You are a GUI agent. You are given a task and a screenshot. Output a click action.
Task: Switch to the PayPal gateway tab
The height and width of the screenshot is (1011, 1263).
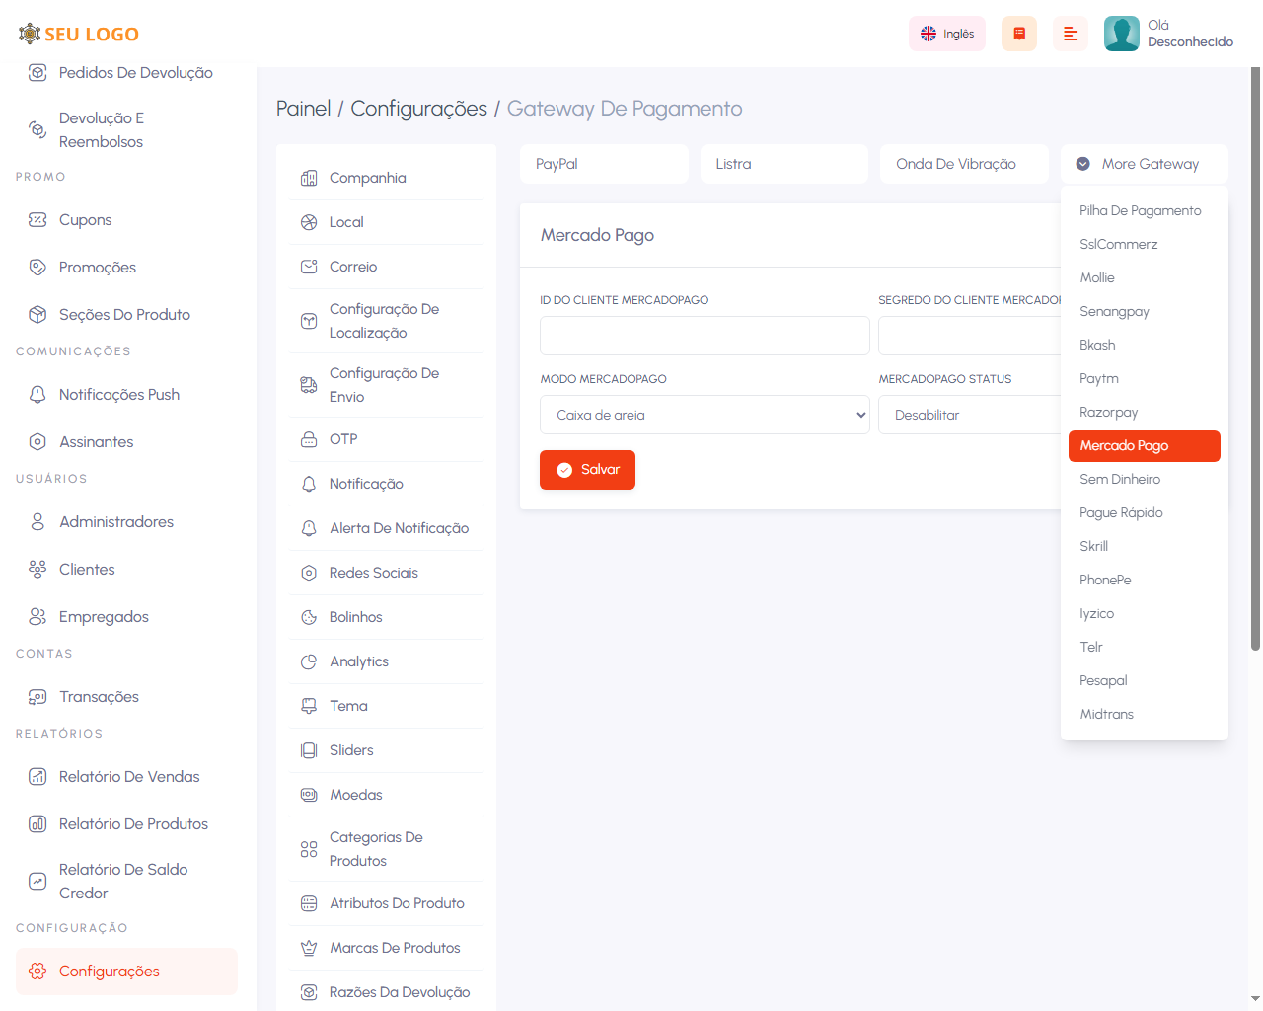coord(604,164)
